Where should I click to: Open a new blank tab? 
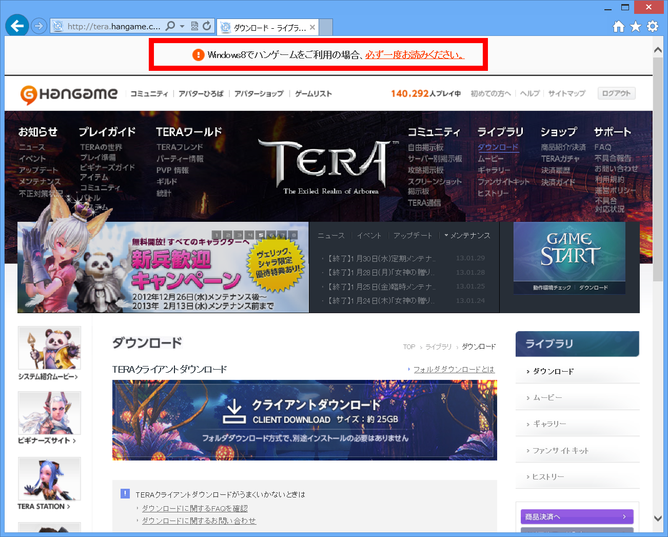pyautogui.click(x=326, y=27)
